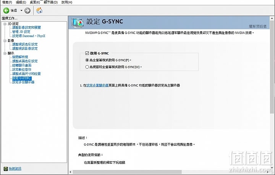Collapse the 3D 設定 tree node
Viewport: 275px width, 175px height.
(5, 24)
